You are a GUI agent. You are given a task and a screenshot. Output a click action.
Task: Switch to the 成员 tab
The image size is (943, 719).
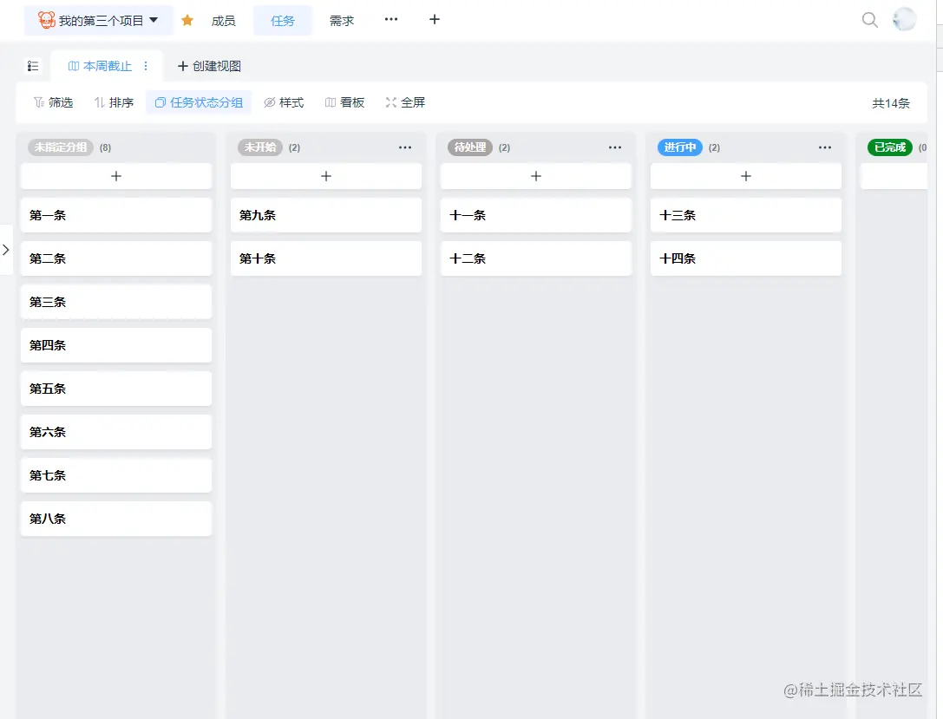tap(223, 21)
